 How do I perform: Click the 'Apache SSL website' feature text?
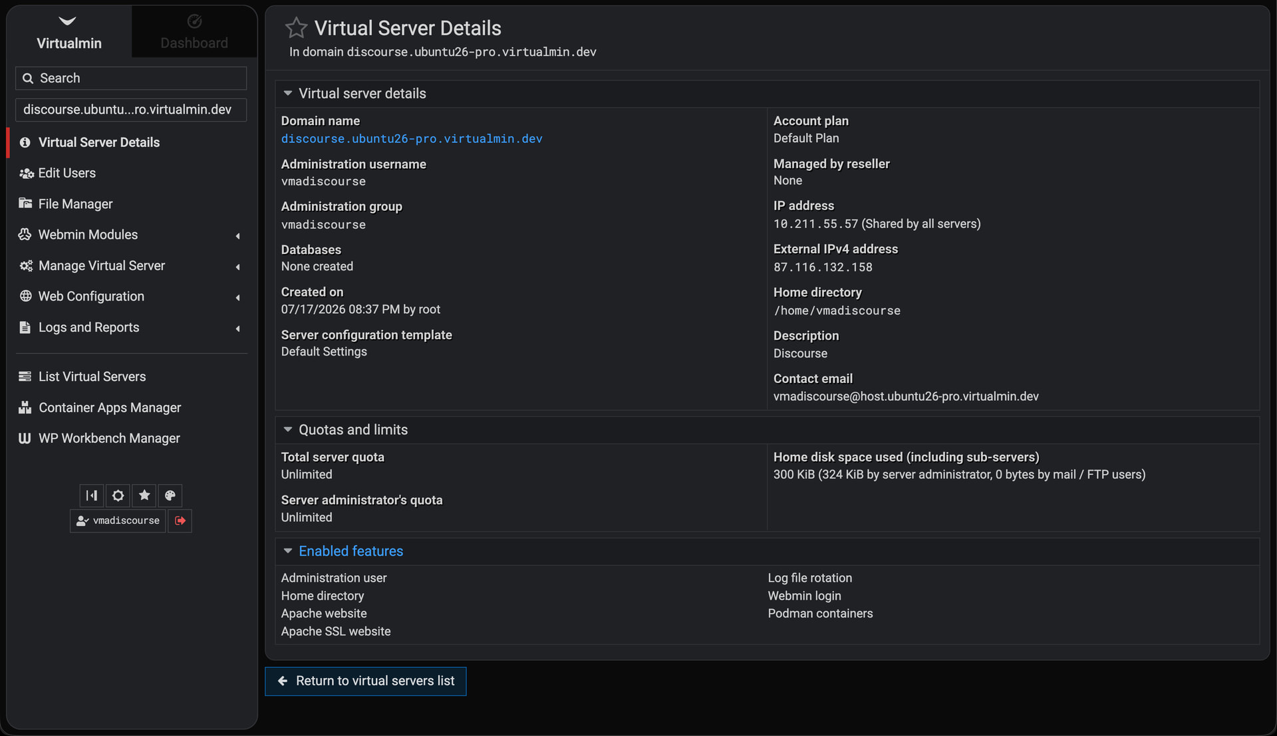(336, 632)
